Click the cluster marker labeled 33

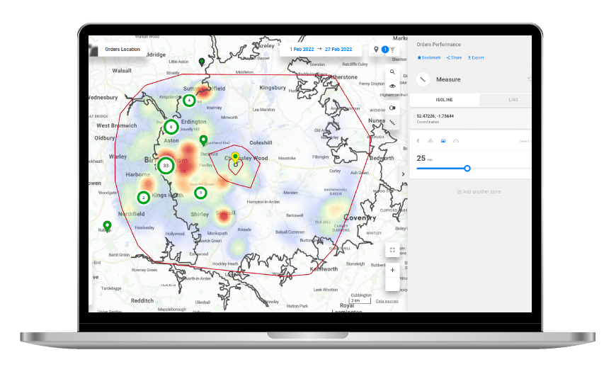166,165
